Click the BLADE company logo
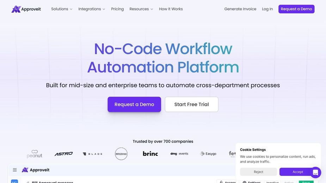Viewport: 326px width, 183px height. (x=93, y=154)
